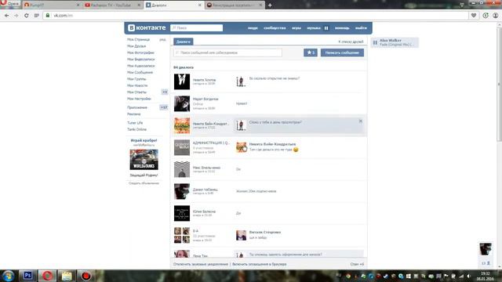Open Мои Ответы in sidebar
The width and height of the screenshot is (502, 282).
[136, 92]
